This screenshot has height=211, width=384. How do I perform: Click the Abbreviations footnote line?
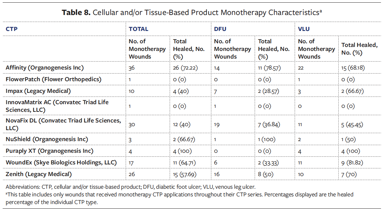(130, 187)
